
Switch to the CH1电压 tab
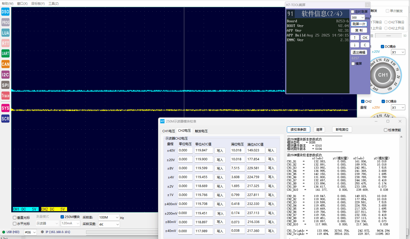pyautogui.click(x=168, y=131)
